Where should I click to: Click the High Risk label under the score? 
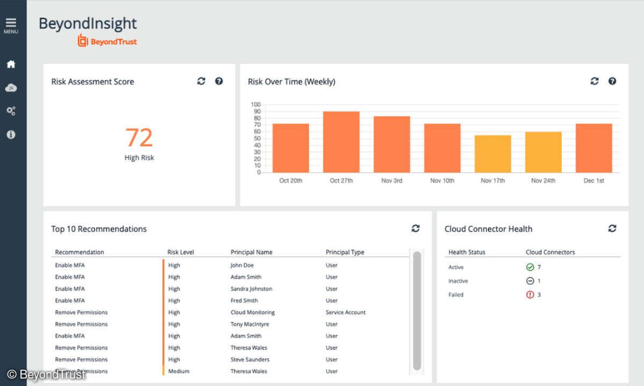140,158
